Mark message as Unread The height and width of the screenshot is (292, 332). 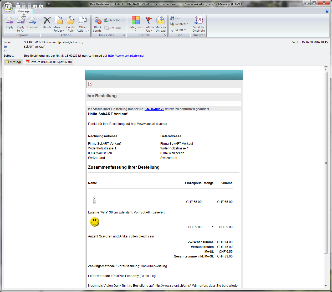[x=160, y=25]
